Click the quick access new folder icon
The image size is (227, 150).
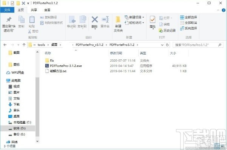[x=18, y=3]
